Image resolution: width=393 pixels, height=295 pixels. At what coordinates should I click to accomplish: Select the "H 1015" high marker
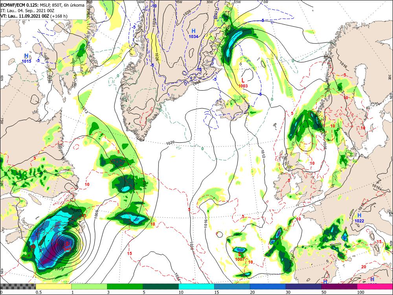pyautogui.click(x=26, y=58)
